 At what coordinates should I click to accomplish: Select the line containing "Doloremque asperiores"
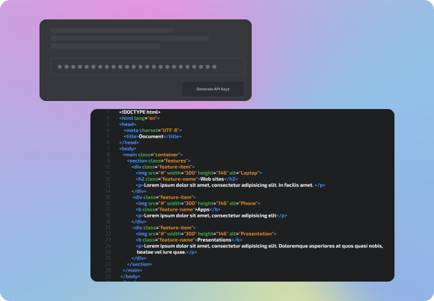[x=259, y=245]
